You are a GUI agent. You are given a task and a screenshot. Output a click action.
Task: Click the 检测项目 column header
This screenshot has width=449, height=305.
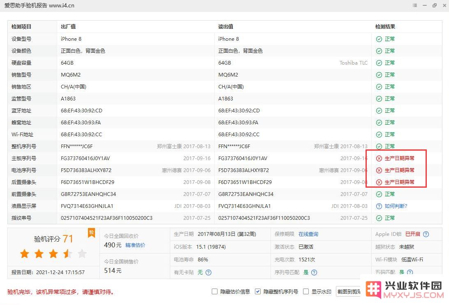point(21,27)
